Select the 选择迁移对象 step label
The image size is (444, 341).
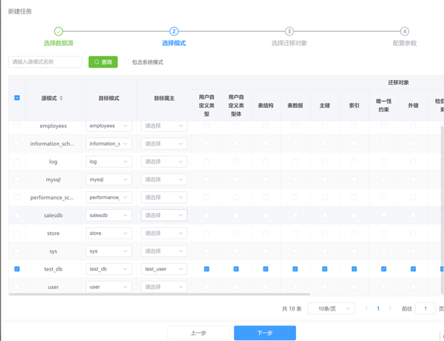(289, 43)
